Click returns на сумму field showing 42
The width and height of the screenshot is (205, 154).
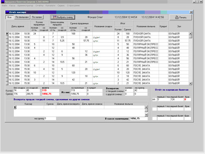pyautogui.click(x=141, y=91)
